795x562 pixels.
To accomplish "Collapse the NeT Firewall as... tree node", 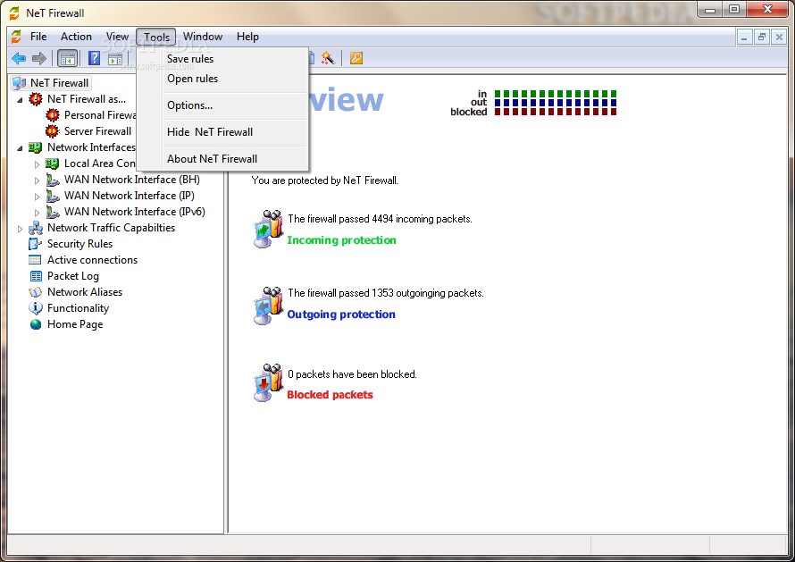I will click(x=20, y=100).
